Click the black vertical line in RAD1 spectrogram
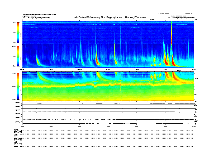Image resolution: width=209 pixels, height=162 pixels. coord(58,56)
